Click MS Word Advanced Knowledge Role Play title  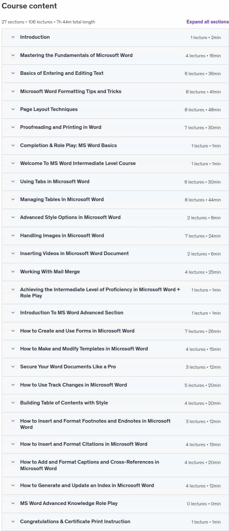[x=69, y=503]
